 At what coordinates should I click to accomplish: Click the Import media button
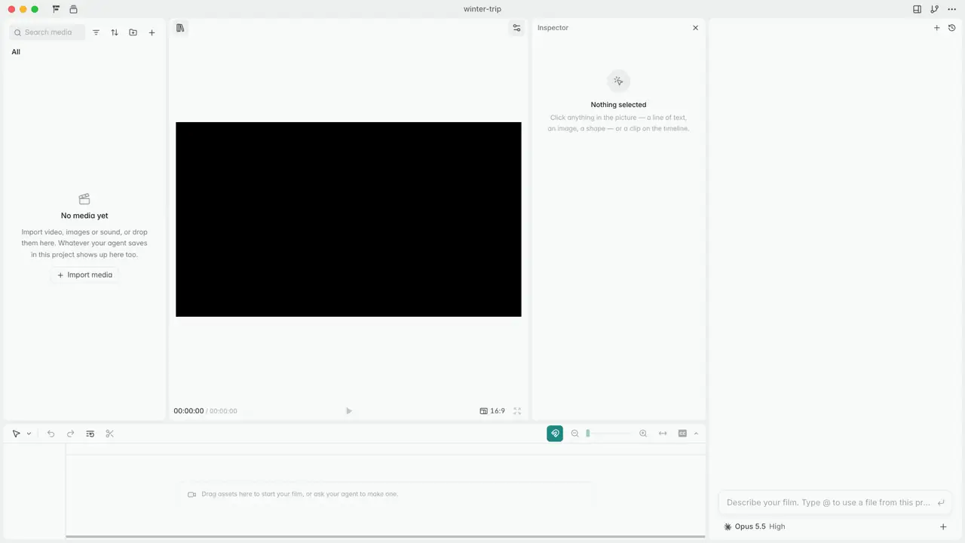84,275
